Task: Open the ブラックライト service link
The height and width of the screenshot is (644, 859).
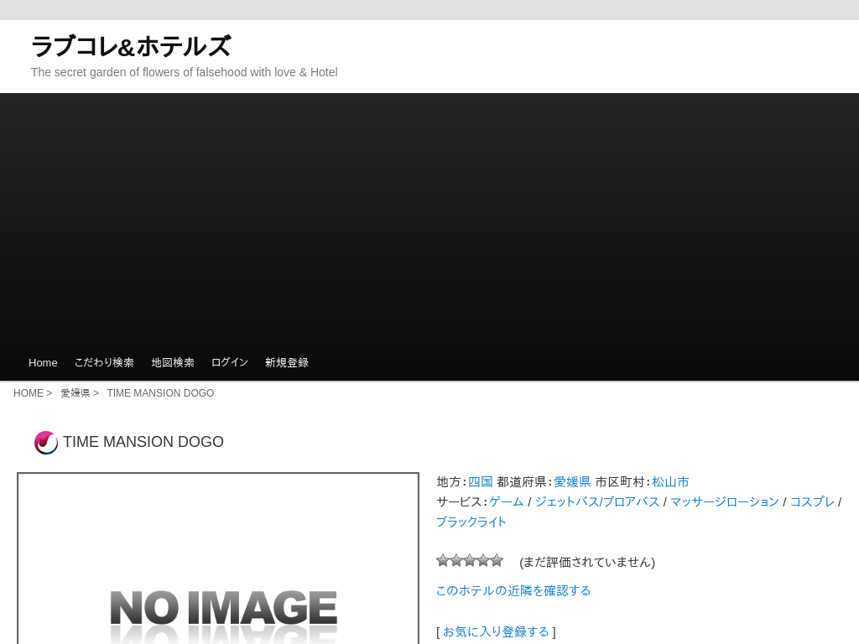Action: pos(471,522)
